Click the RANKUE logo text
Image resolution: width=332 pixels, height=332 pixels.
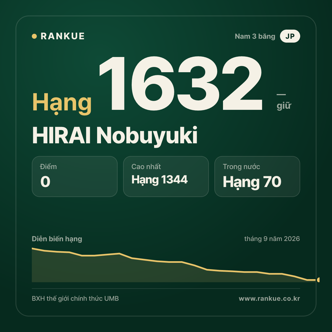63,36
